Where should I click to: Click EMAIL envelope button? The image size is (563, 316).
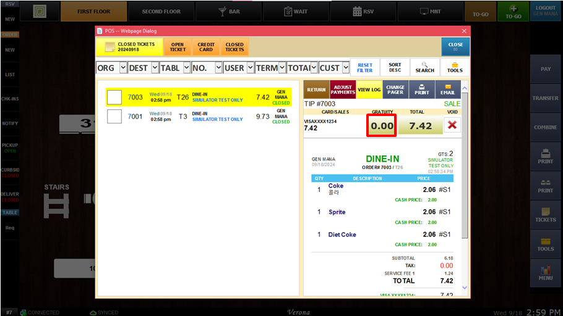(448, 89)
